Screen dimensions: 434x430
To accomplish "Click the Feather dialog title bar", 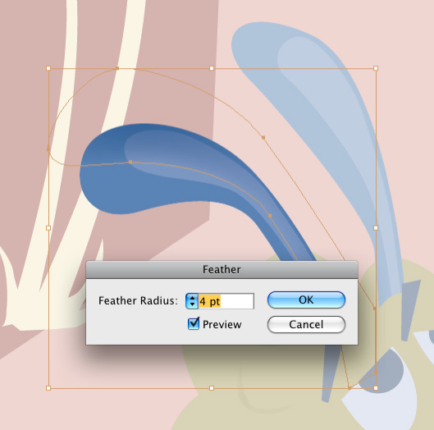I will coord(222,269).
